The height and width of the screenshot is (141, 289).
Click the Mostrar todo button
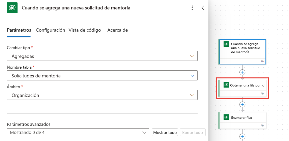click(x=165, y=132)
